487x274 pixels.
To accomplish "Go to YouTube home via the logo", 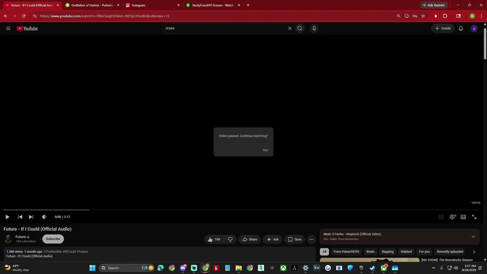I will (27, 29).
